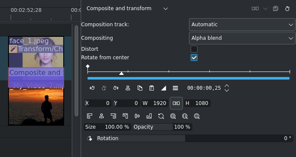Viewport: 296px width, 157px height.
Task: Paste keyframe values icon
Action: coord(152,88)
